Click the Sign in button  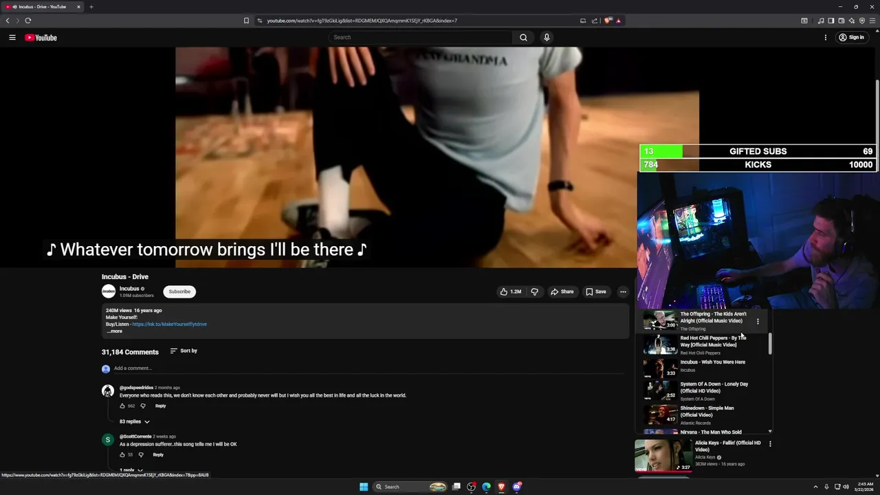(x=851, y=37)
